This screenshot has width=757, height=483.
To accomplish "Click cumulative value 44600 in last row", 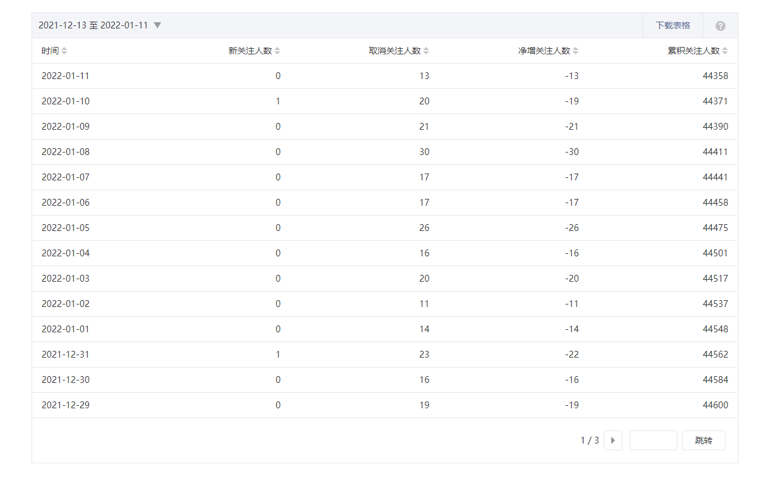I will pyautogui.click(x=715, y=405).
